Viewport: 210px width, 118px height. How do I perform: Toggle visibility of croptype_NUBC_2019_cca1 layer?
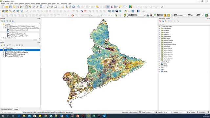coord(3,56)
